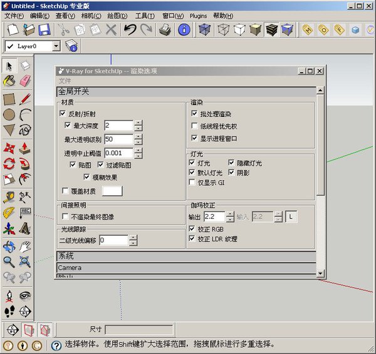
Task: Uncheck the 模糊效果 checkbox
Action: click(x=86, y=177)
